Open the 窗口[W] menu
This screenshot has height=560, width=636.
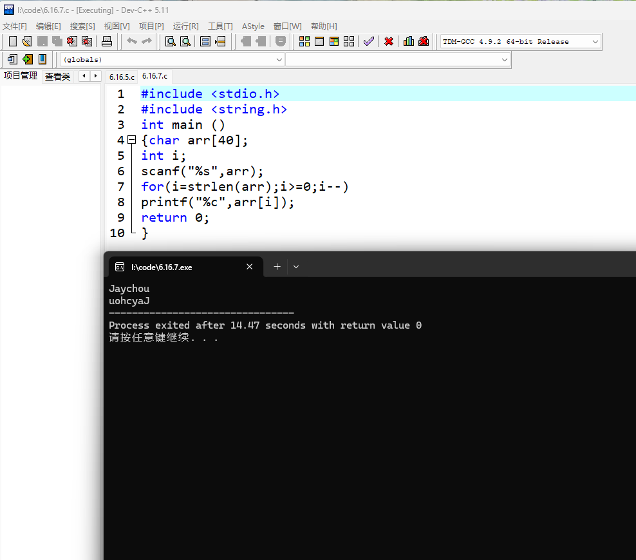tap(288, 26)
